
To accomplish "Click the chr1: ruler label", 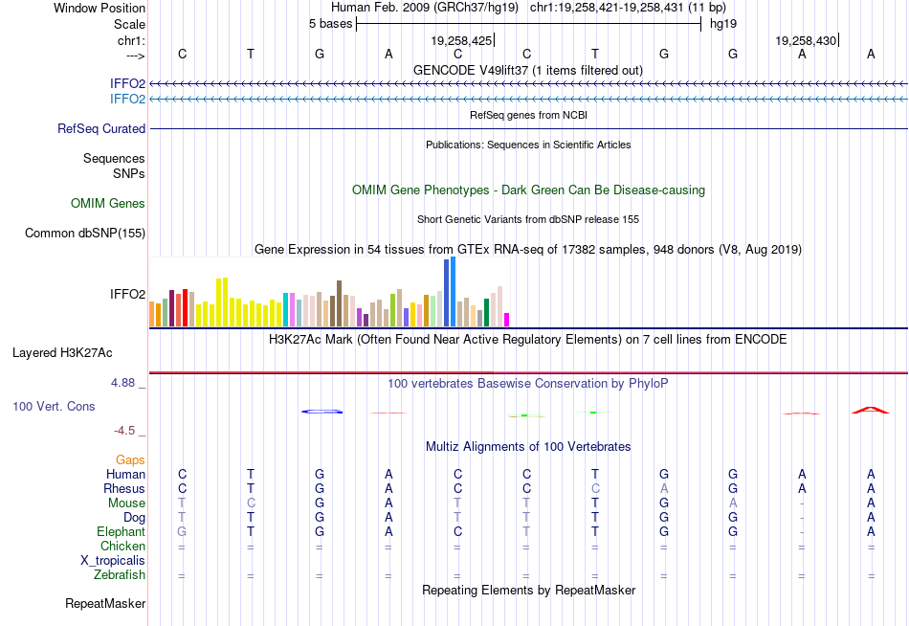I will (132, 40).
